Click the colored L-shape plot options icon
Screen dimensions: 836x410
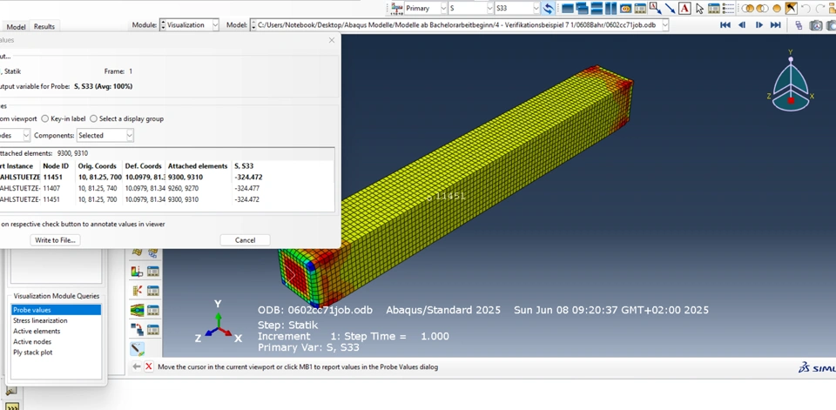[137, 272]
